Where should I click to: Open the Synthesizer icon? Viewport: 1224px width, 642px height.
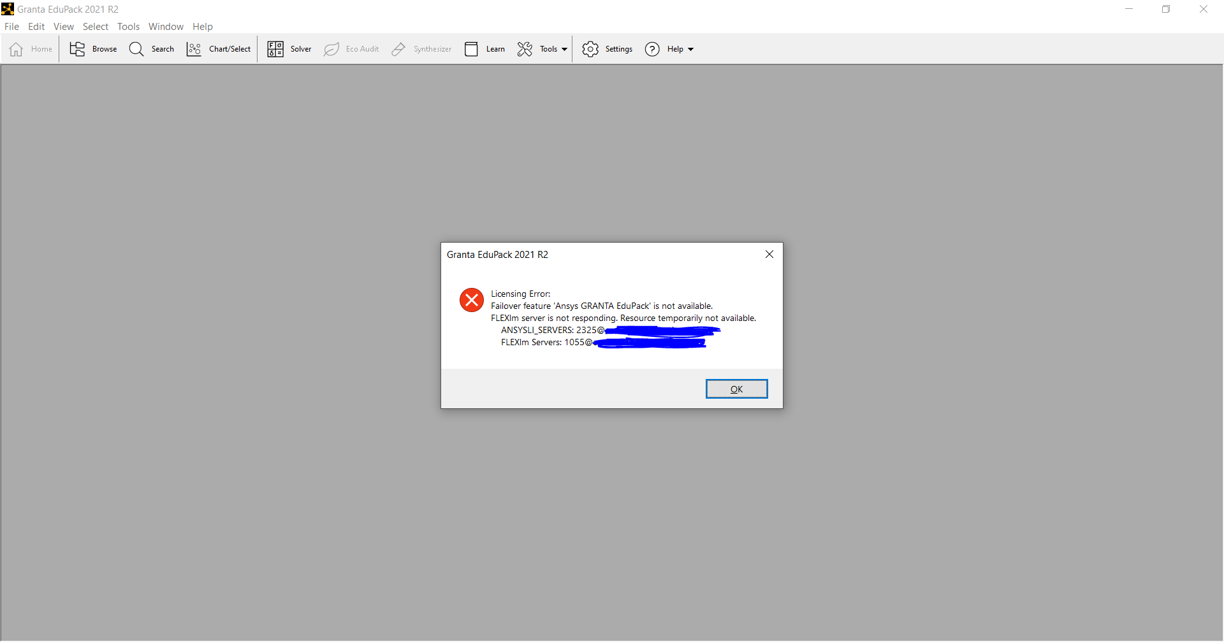point(398,49)
